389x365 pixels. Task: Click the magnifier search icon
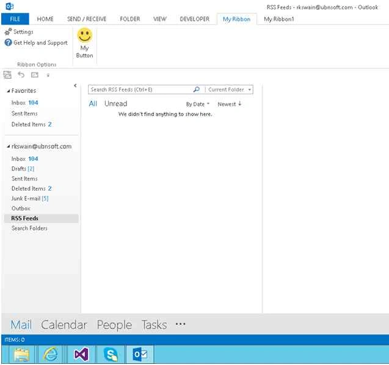point(196,89)
